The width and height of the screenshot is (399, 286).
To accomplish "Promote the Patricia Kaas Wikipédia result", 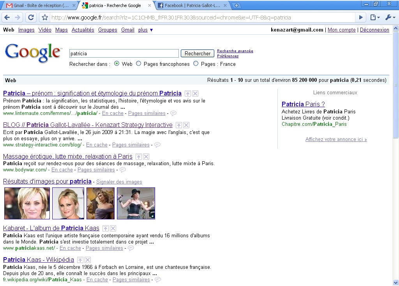I will click(80, 260).
